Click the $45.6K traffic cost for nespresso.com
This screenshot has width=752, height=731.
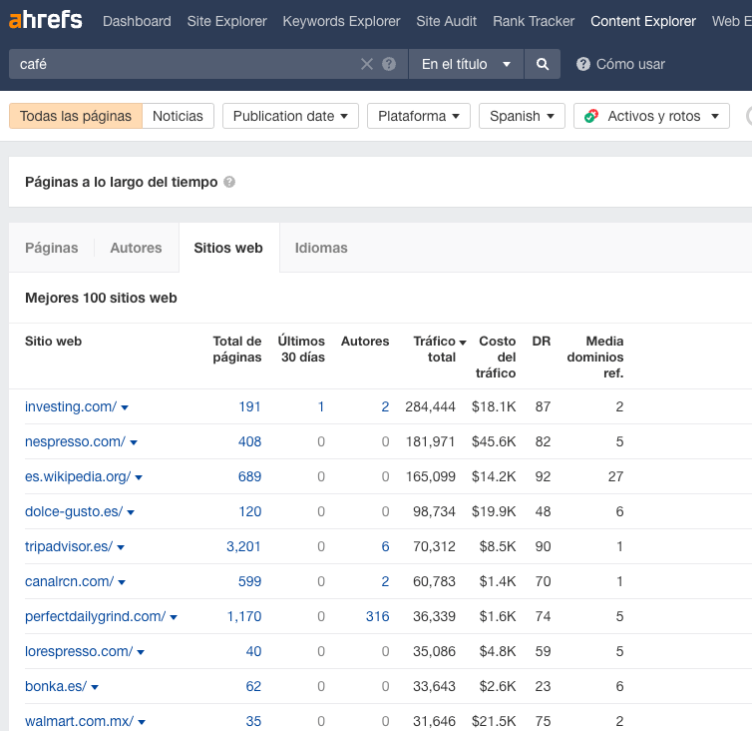click(x=494, y=441)
